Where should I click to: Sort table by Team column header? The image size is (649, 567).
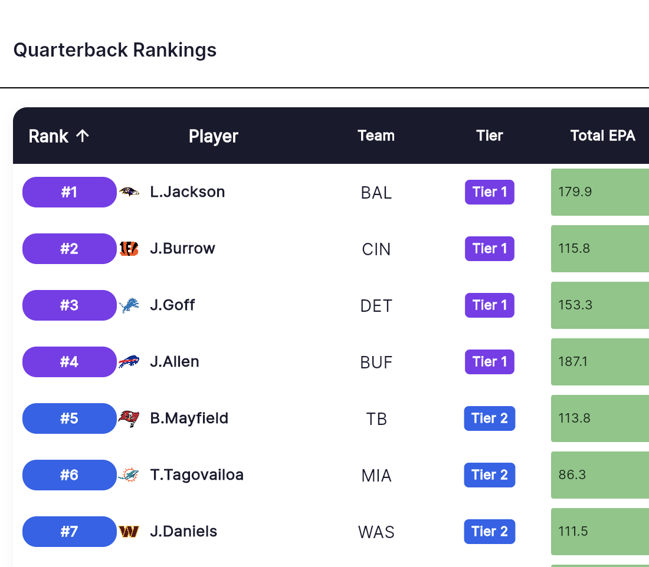point(376,136)
